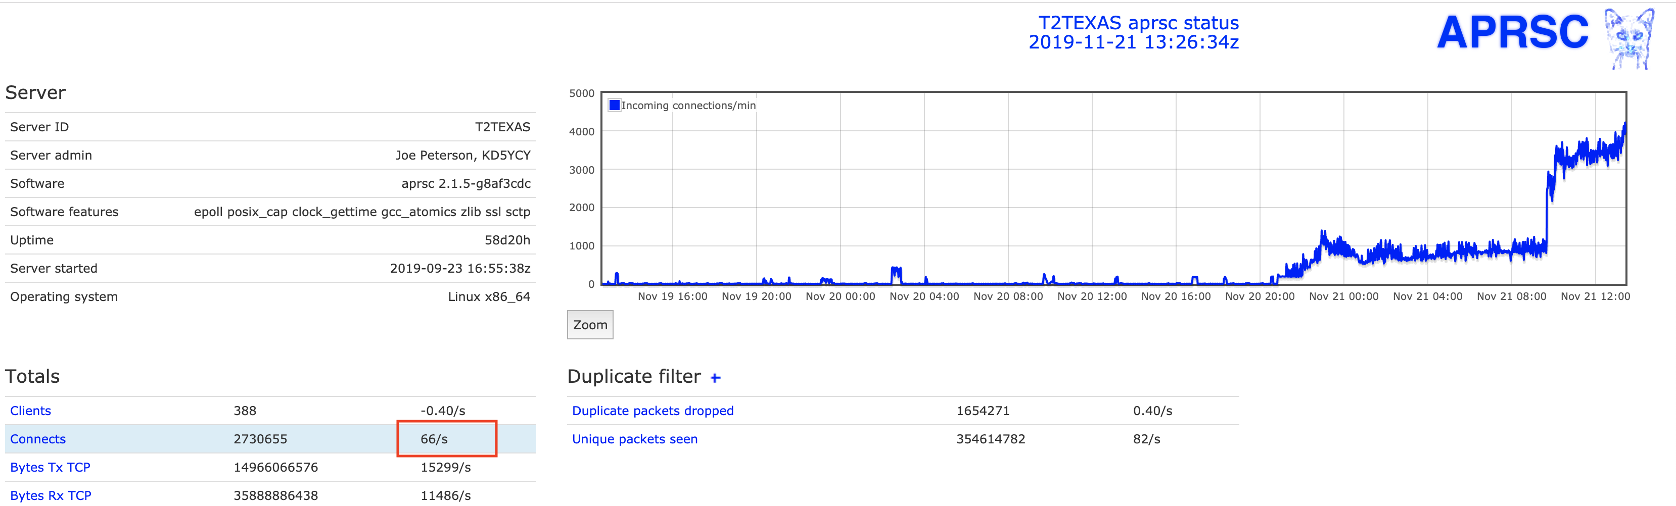The width and height of the screenshot is (1676, 506).
Task: Click timestamp 2019-11-21 13:26:34z
Action: pyautogui.click(x=1133, y=42)
